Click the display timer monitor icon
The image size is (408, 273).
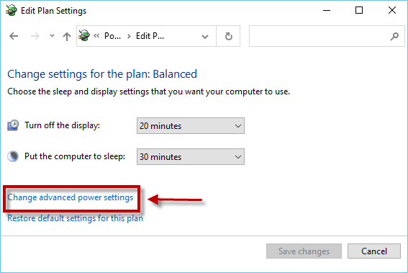point(13,125)
